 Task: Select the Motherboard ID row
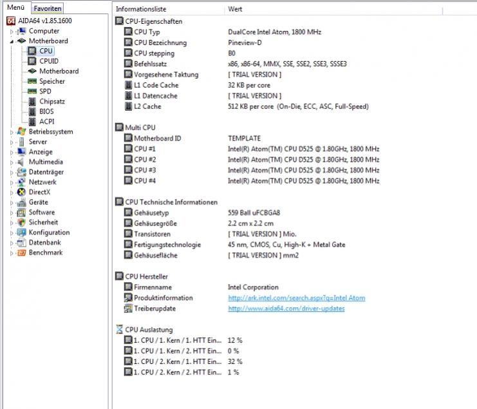point(192,138)
